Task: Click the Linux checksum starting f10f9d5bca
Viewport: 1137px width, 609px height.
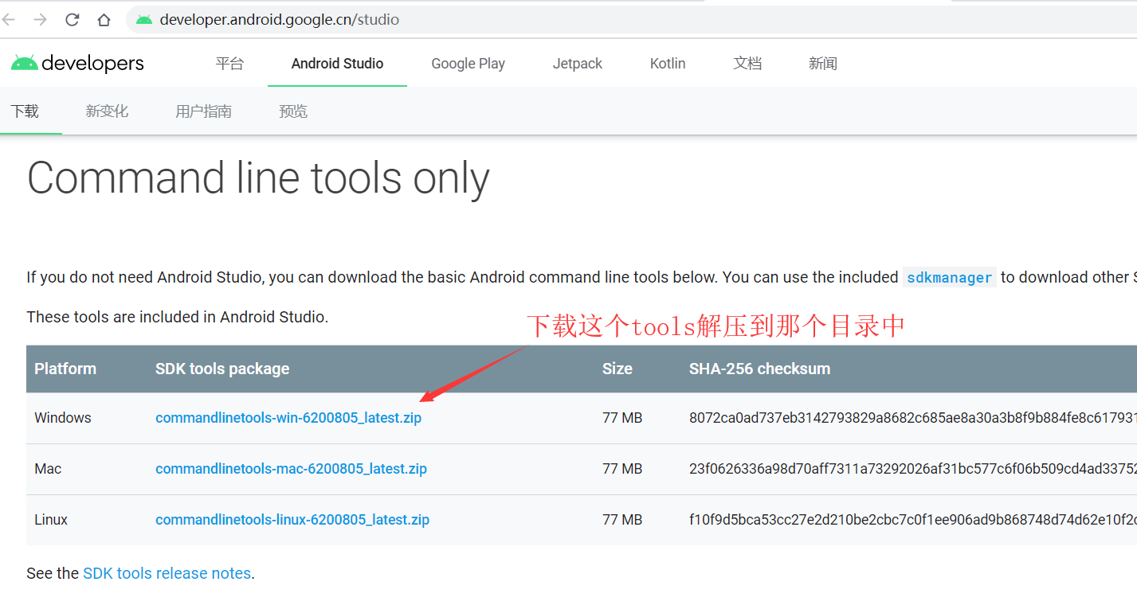Action: [913, 520]
